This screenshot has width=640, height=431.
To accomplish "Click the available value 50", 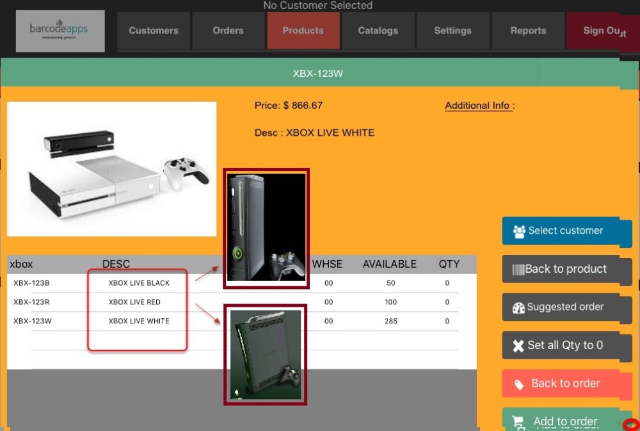I will coord(390,282).
